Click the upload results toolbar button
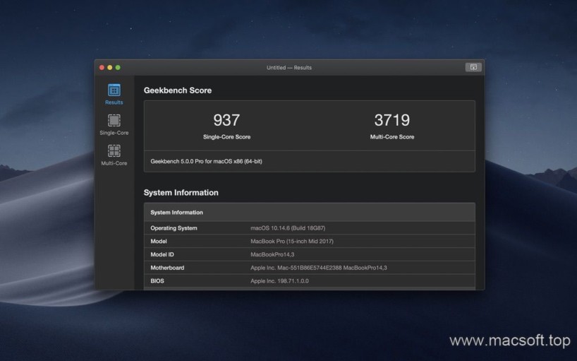Viewport: 577px width, 361px height. tap(473, 67)
